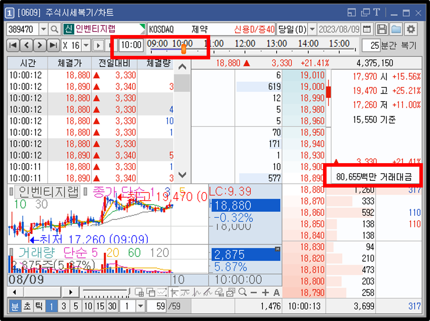Click the 'A' text annotation icon
This screenshot has height=321, width=430.
277,293
